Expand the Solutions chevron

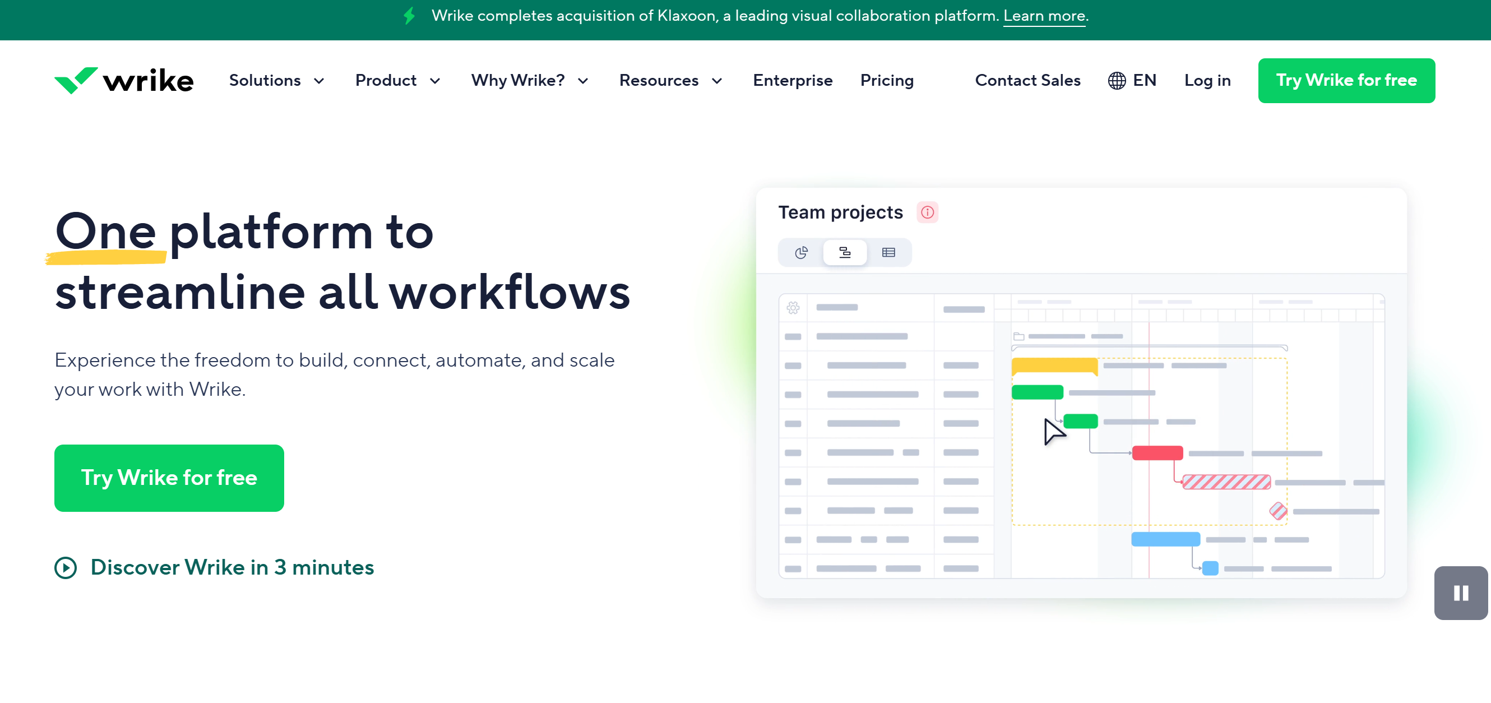coord(319,81)
